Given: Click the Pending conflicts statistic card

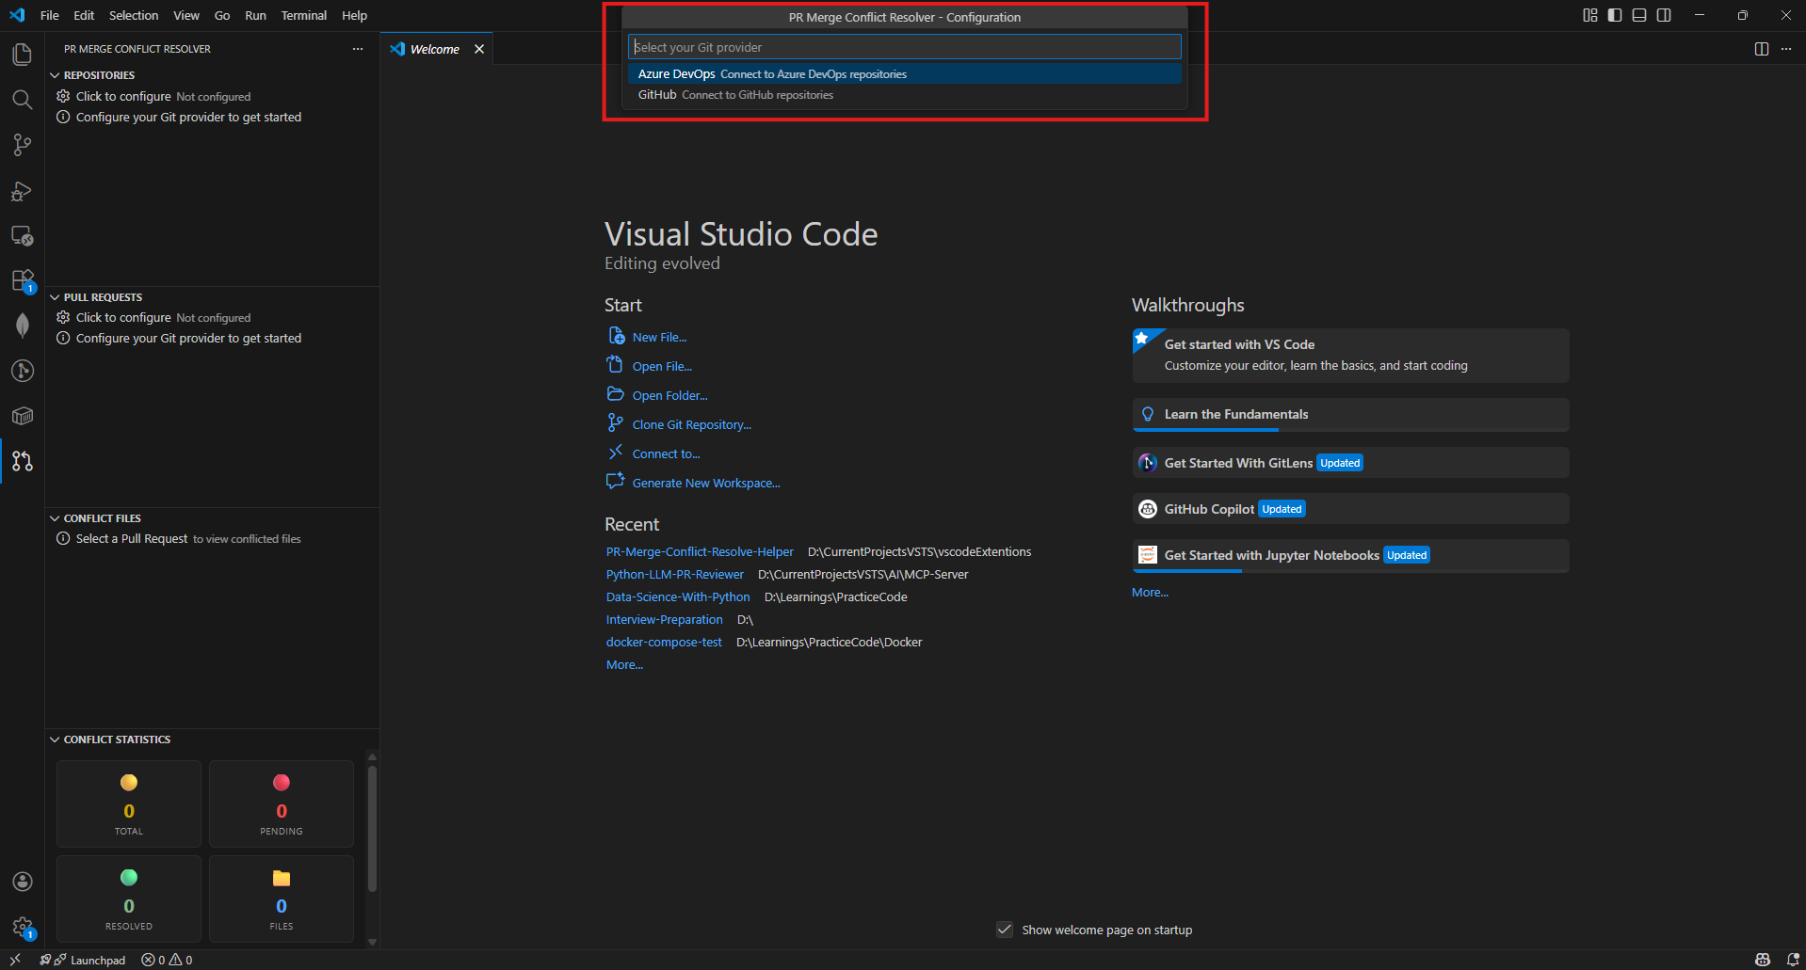Looking at the screenshot, I should pos(282,803).
